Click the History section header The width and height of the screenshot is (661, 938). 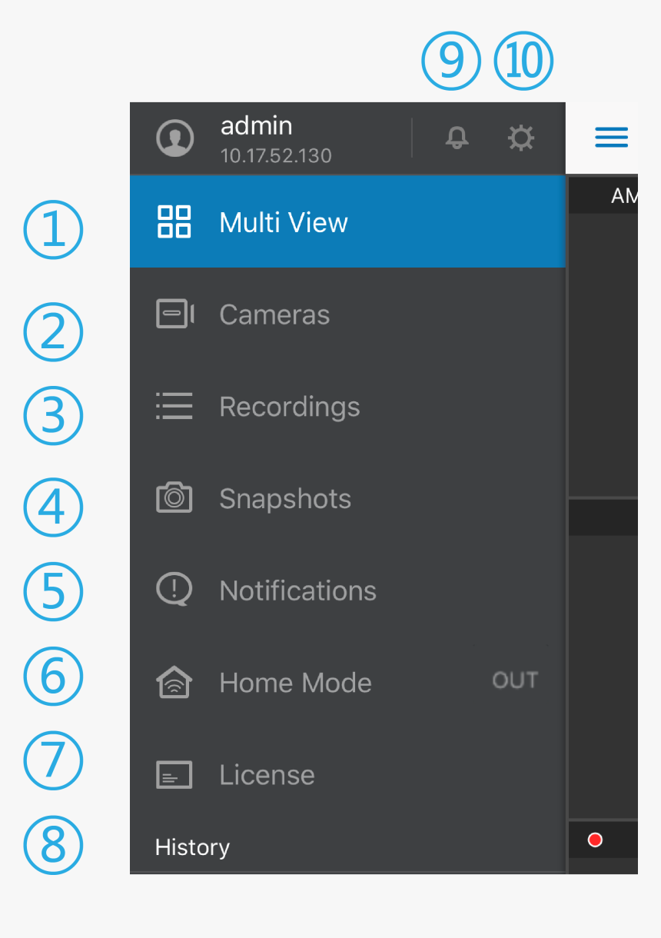click(x=192, y=847)
